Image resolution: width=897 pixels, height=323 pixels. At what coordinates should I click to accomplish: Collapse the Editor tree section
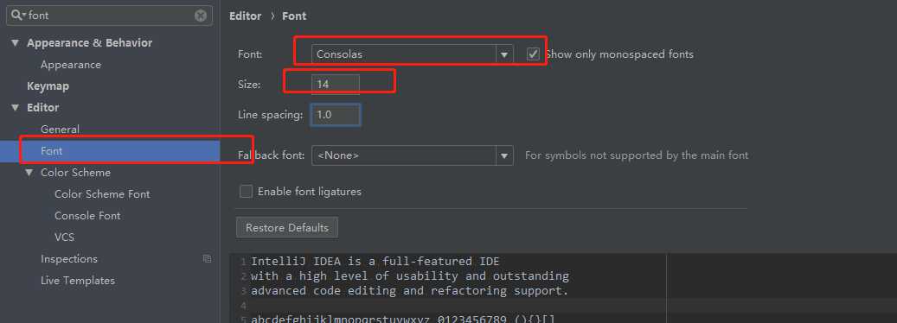[15, 108]
